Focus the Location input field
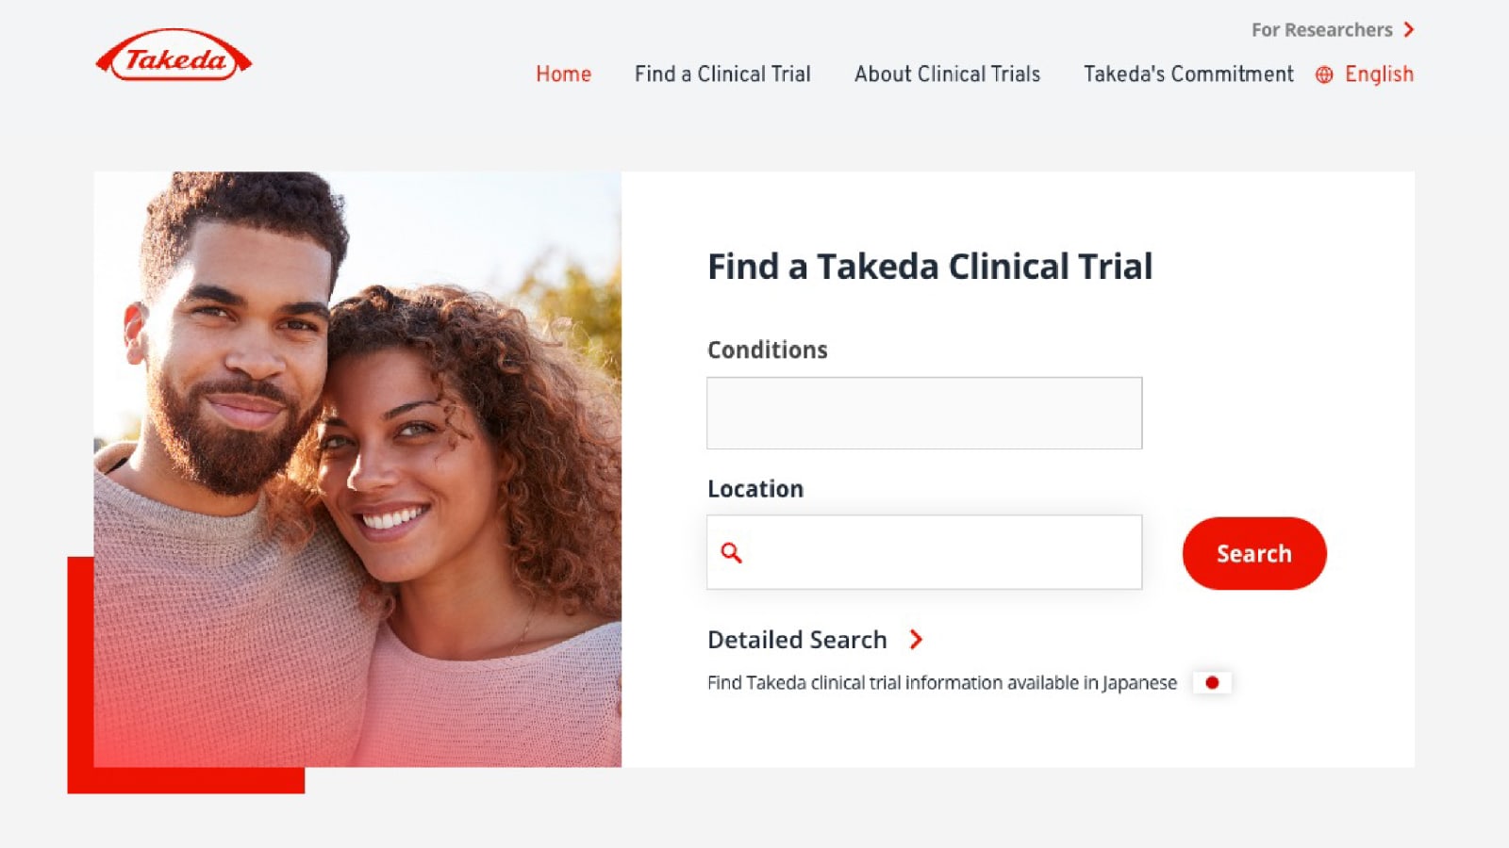Screen dimensions: 1509x848 pos(924,552)
